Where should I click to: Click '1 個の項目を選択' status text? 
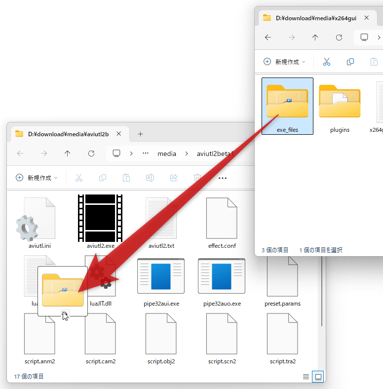coord(321,250)
